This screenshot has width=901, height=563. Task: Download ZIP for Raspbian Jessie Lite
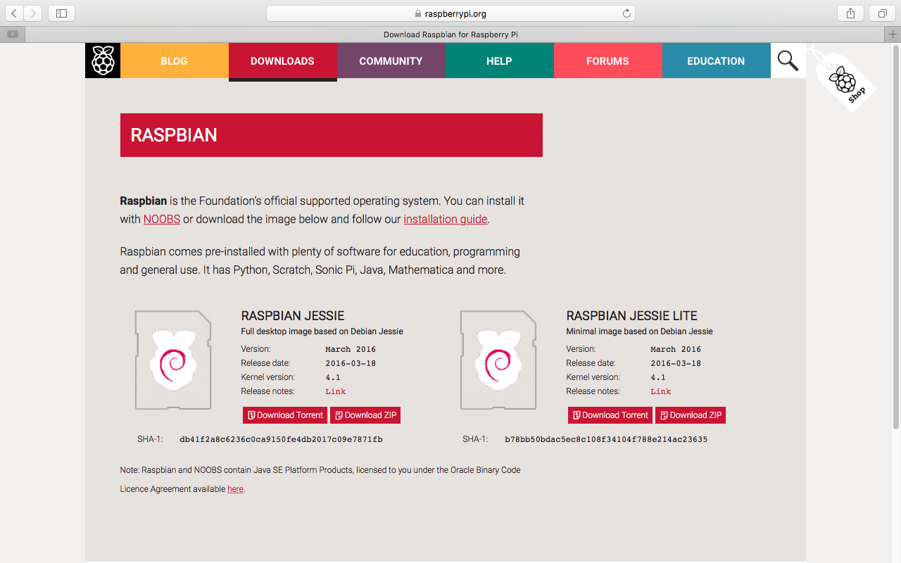(691, 415)
